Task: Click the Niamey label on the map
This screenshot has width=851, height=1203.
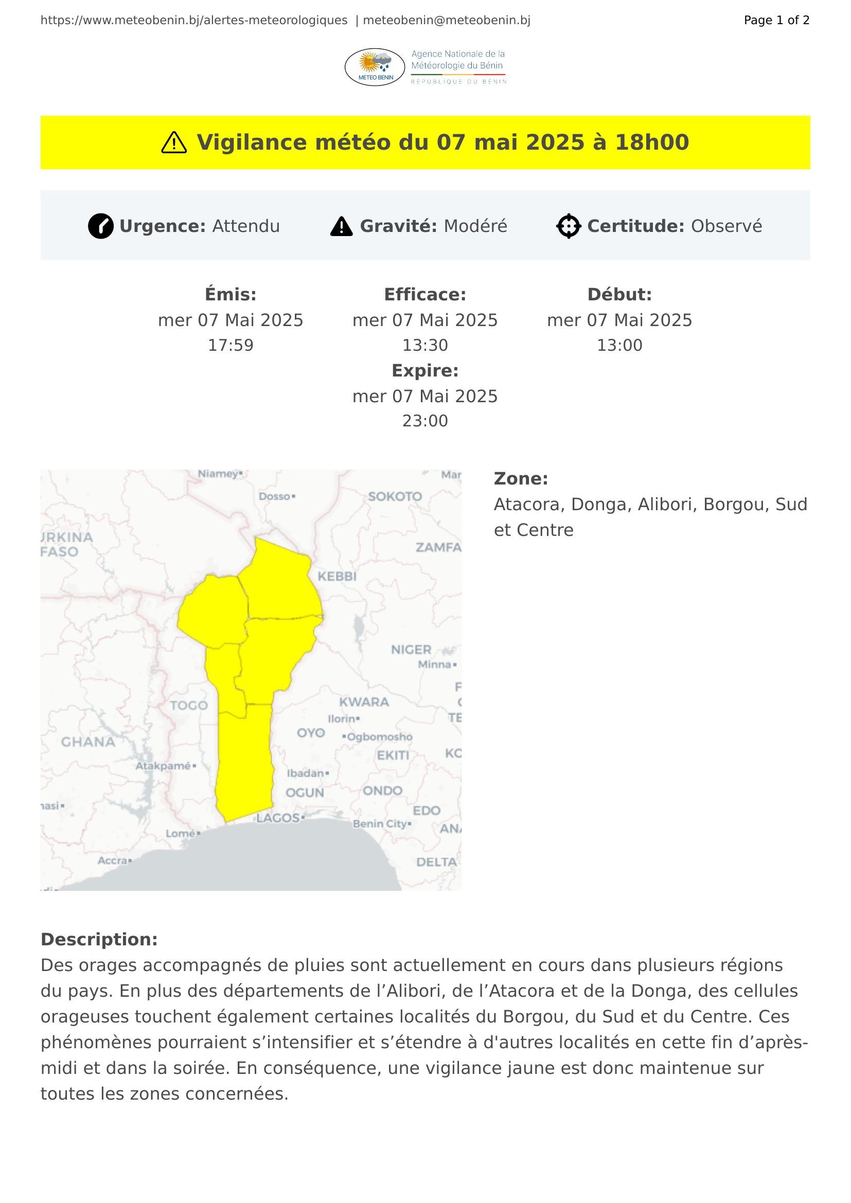Action: (219, 474)
